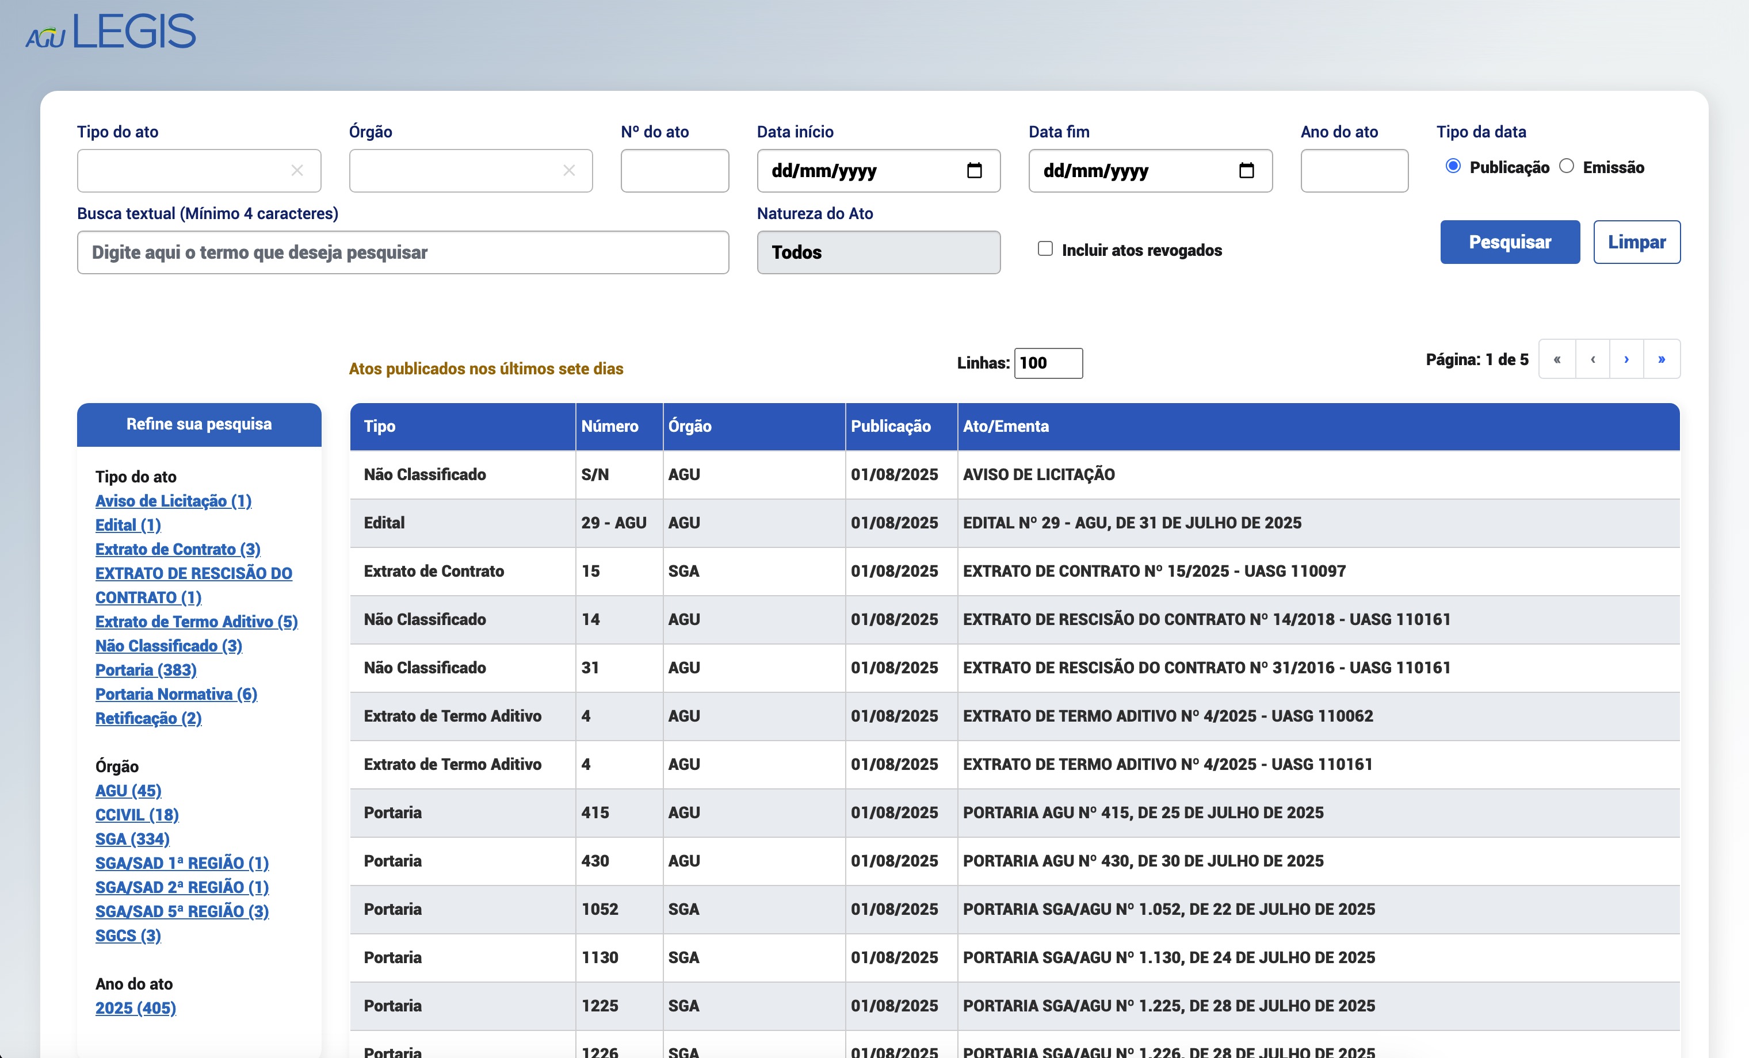Filter by Extrato de Contrato (3)
This screenshot has width=1749, height=1058.
pos(178,549)
